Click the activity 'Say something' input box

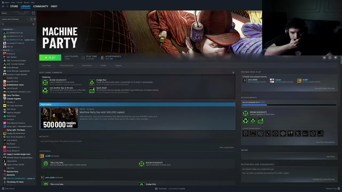pyautogui.click(x=137, y=141)
